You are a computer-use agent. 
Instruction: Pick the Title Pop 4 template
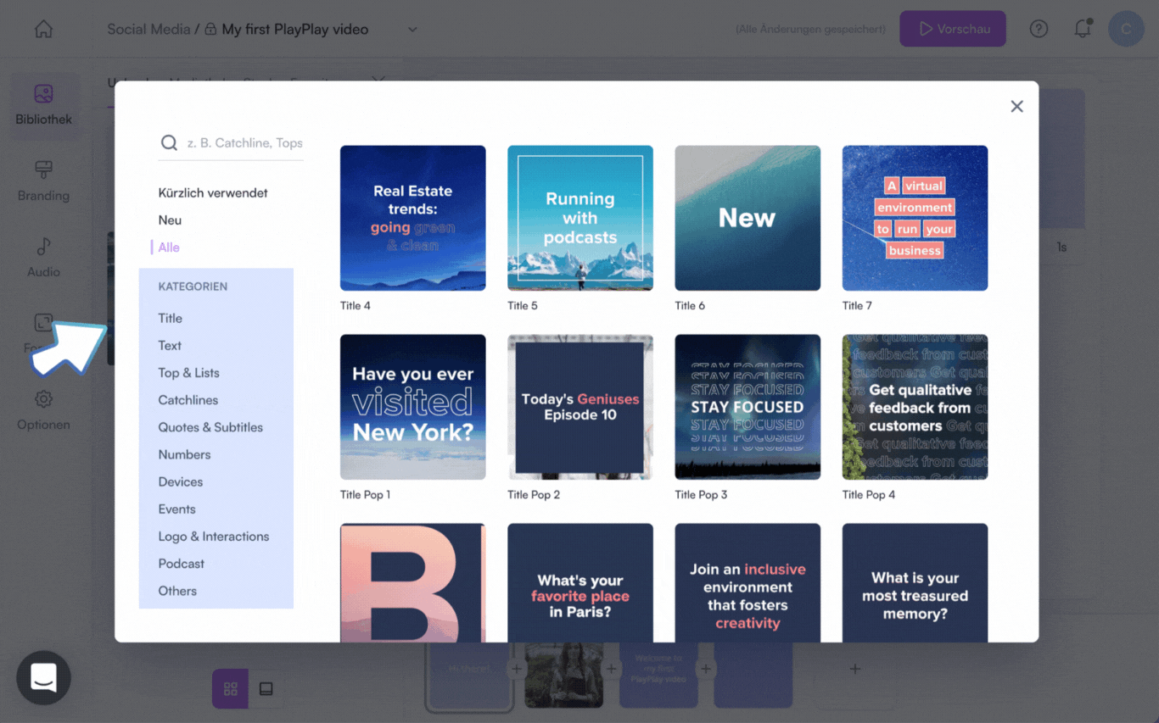pos(915,407)
